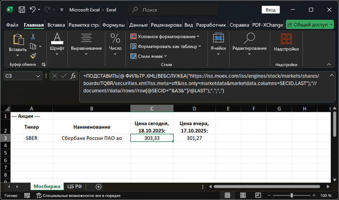Select the Цена сегодня header cell
This screenshot has height=200, width=339.
tap(152, 127)
